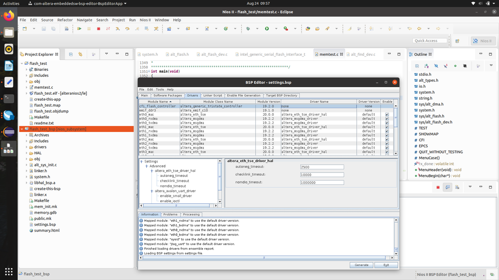Click the Exit button in BSP Editor

386,265
